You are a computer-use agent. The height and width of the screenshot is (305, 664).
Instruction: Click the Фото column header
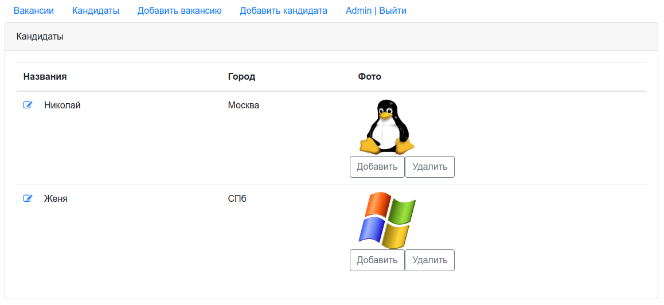[370, 77]
